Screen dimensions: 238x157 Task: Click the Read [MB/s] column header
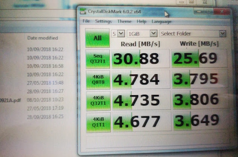tap(140, 44)
